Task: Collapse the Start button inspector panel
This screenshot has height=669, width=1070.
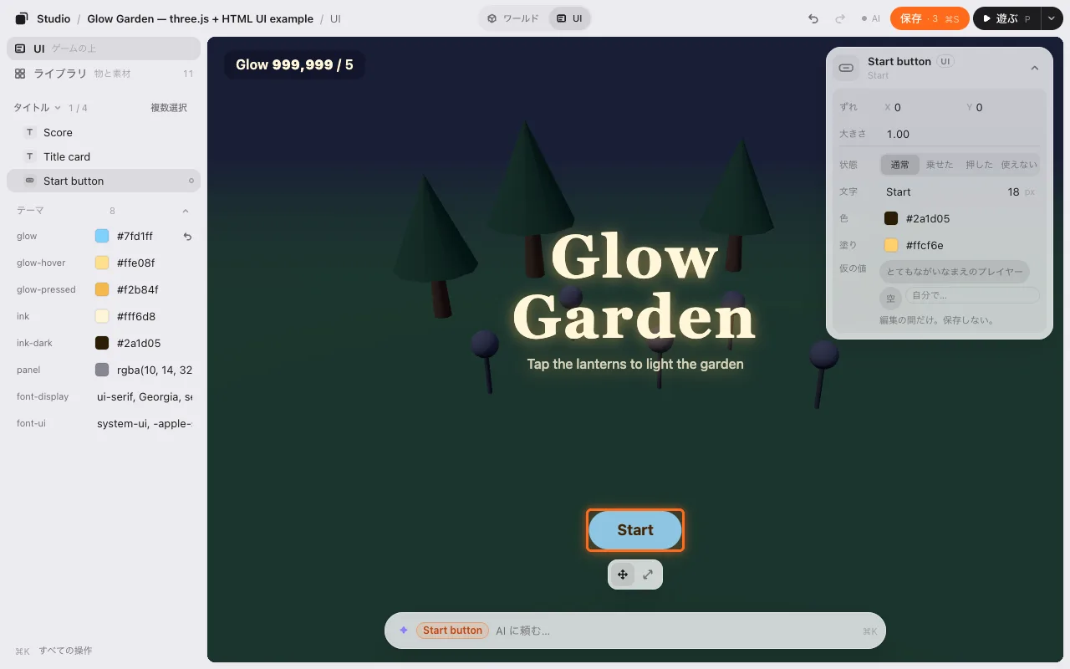Action: point(1034,68)
